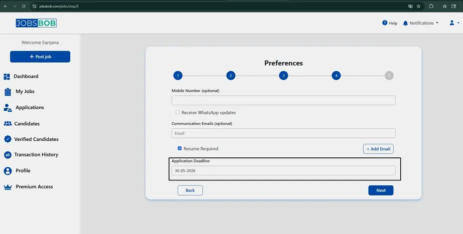Click the Applications icon in sidebar
463x234 pixels.
click(8, 108)
